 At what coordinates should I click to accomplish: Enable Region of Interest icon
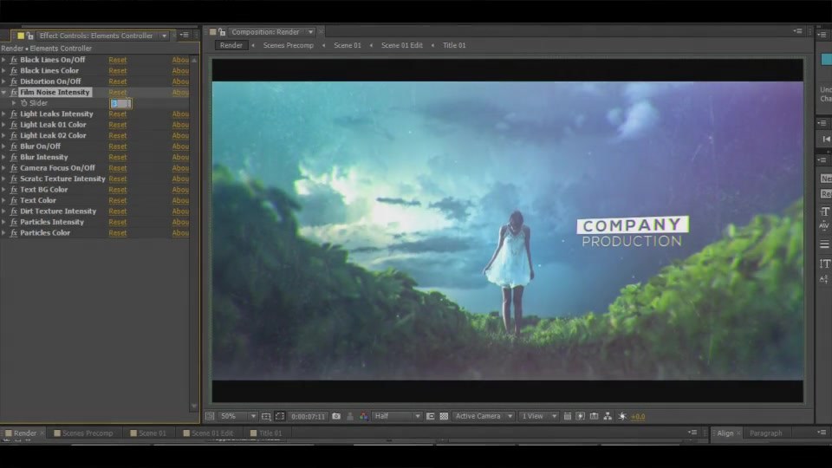pos(431,417)
